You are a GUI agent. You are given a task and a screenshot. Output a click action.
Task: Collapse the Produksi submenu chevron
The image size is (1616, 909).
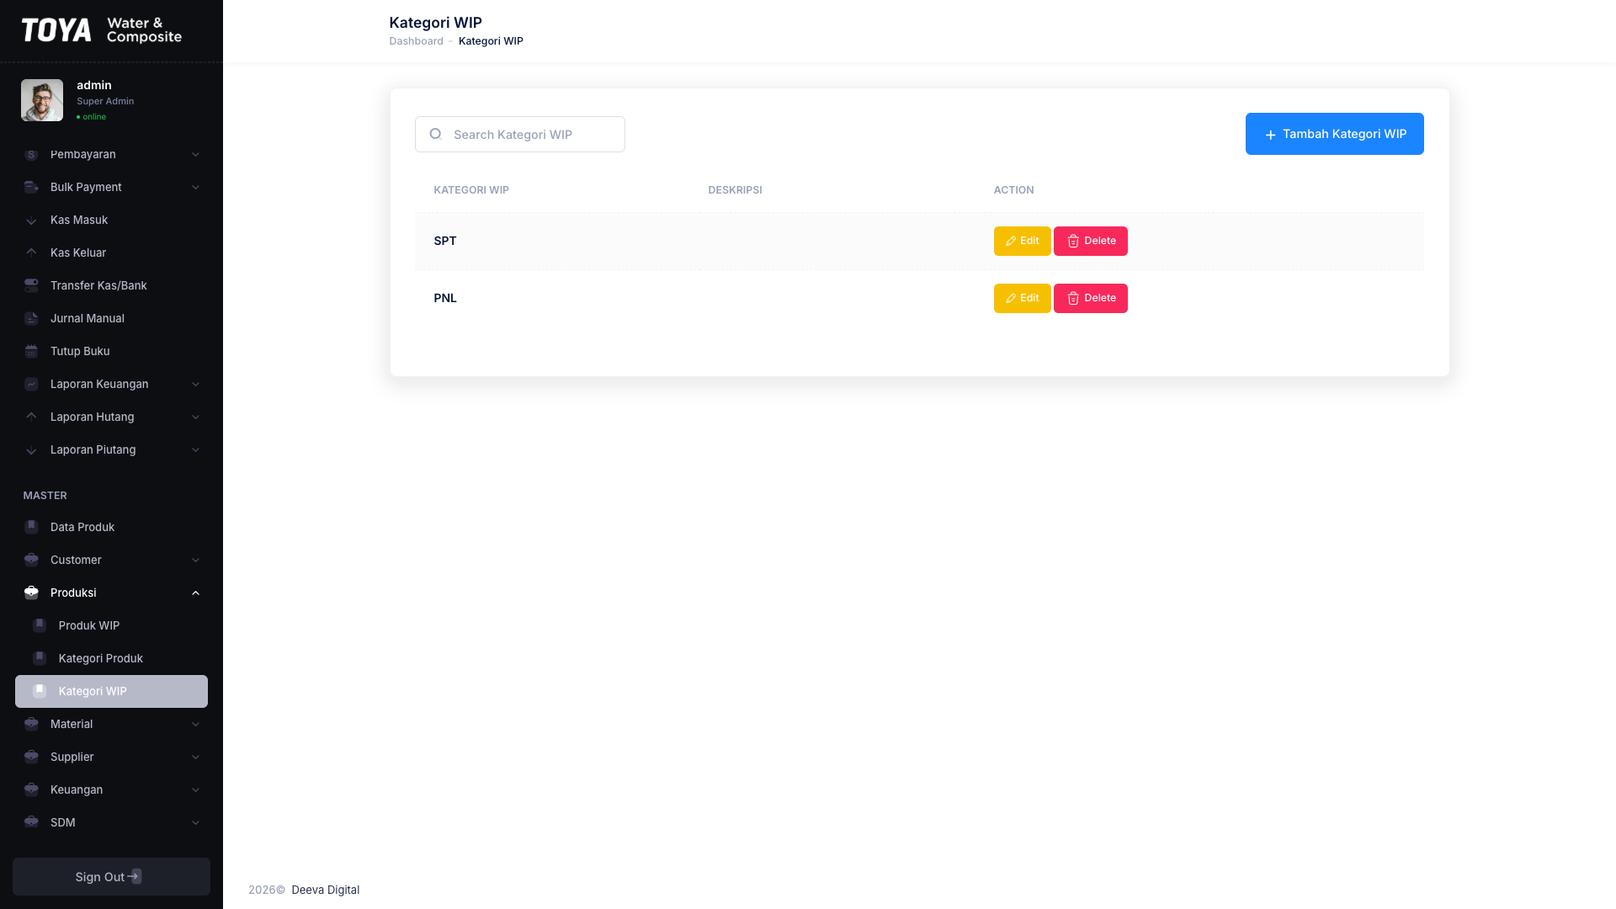(195, 593)
